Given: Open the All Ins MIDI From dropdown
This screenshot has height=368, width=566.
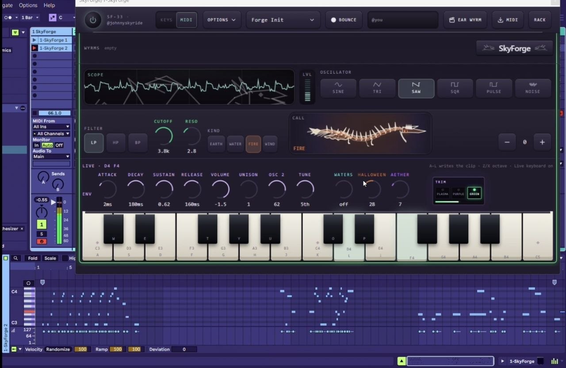Looking at the screenshot, I should tap(51, 127).
